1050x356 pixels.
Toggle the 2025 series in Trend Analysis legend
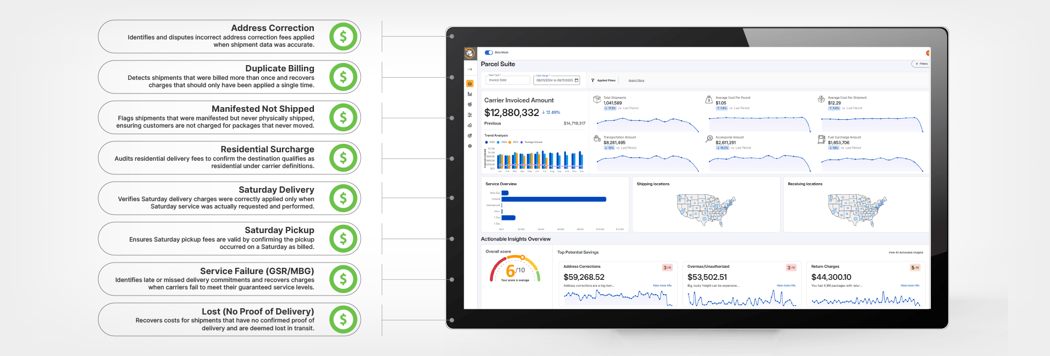[x=513, y=142]
